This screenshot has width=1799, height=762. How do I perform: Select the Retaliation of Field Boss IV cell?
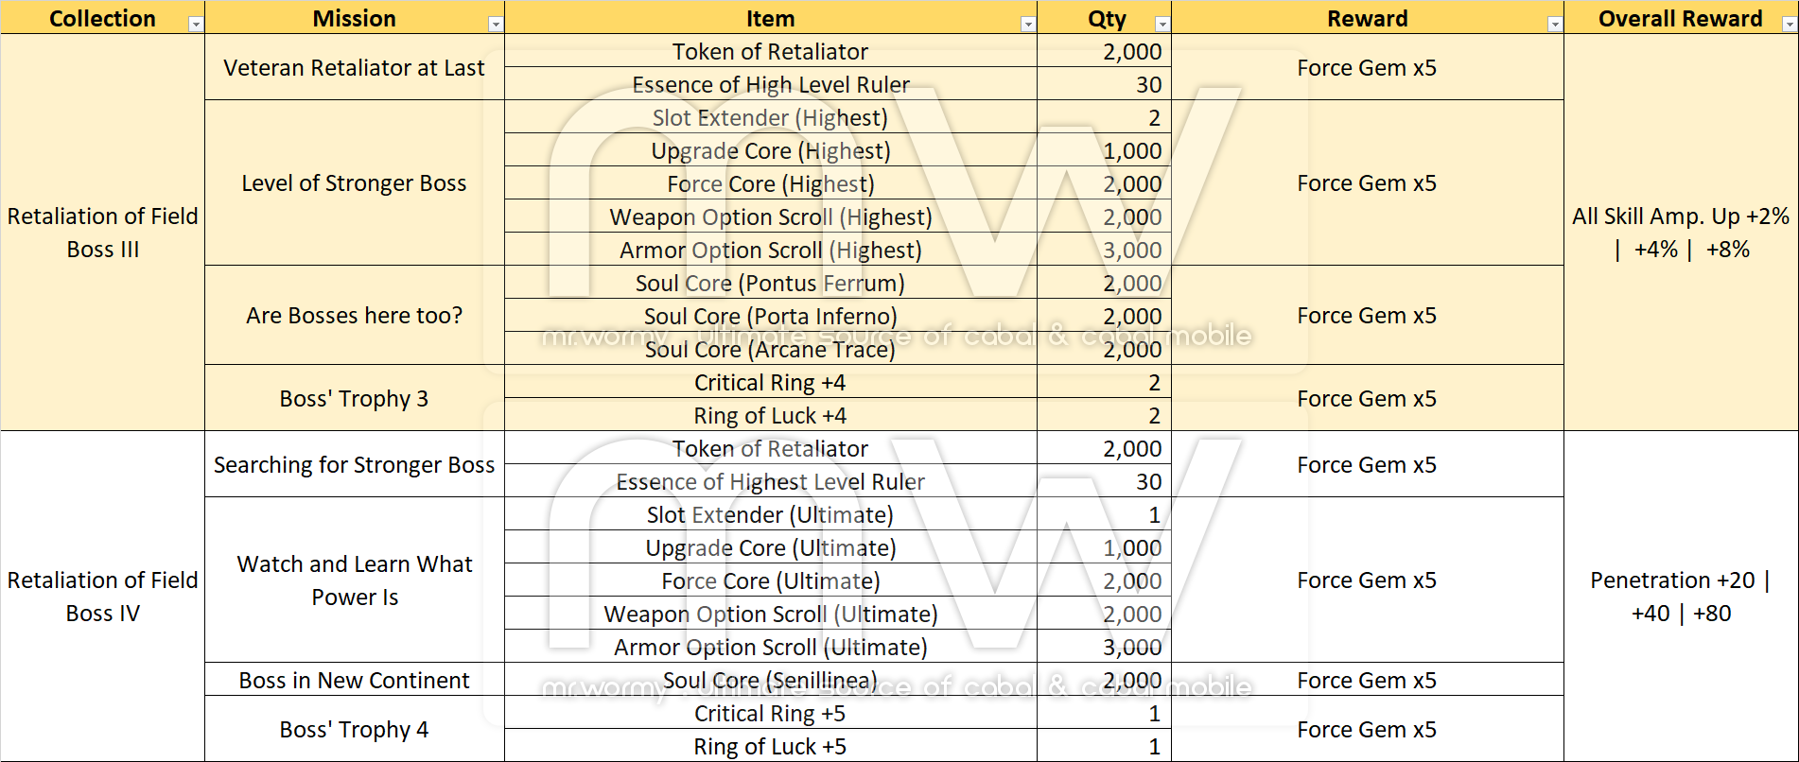tap(102, 597)
